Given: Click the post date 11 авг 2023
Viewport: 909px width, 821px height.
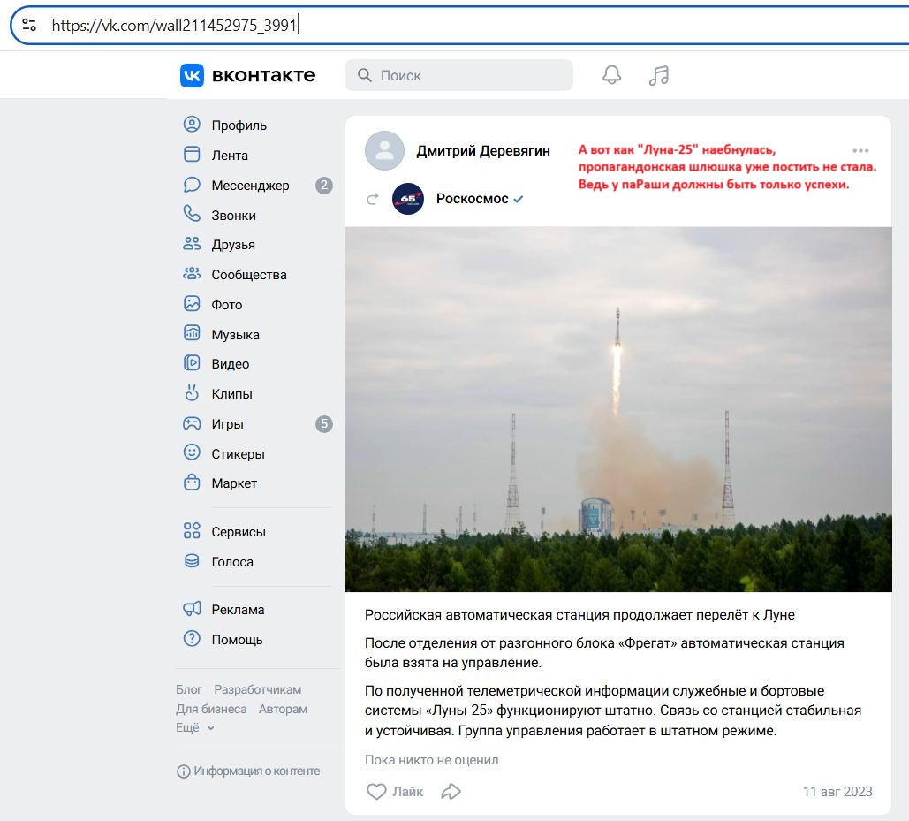Looking at the screenshot, I should [x=837, y=792].
